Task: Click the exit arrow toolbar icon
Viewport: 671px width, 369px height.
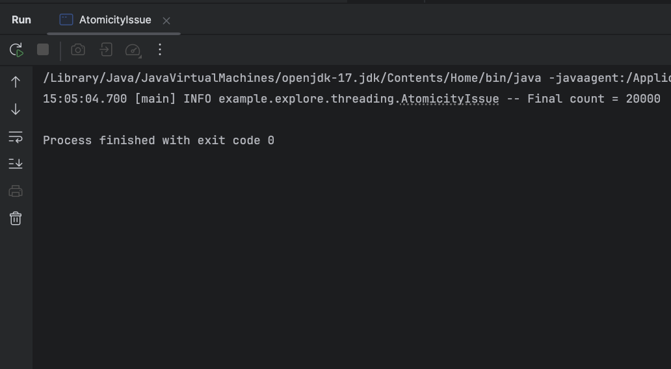Action: [105, 50]
